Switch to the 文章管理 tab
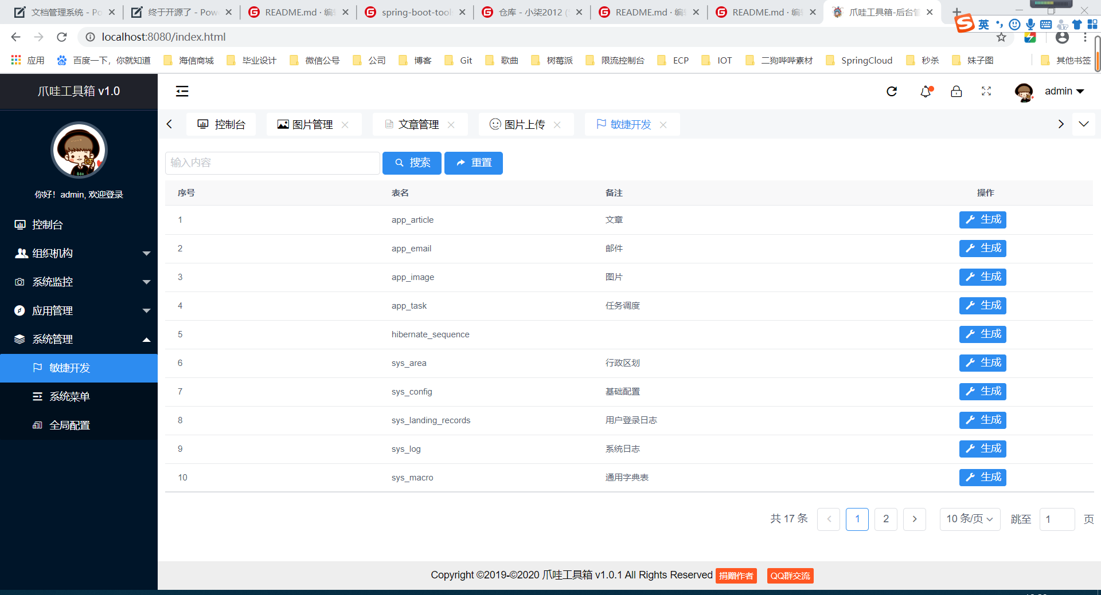 [x=418, y=125]
